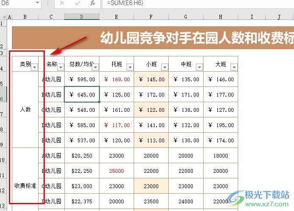The image size is (294, 211).
Task: Open the 小班 filter dropdown
Action: click(x=165, y=67)
